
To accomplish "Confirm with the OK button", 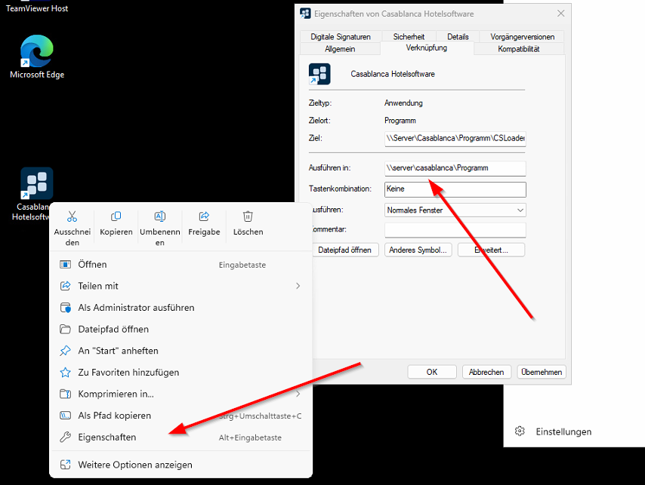I will [432, 372].
